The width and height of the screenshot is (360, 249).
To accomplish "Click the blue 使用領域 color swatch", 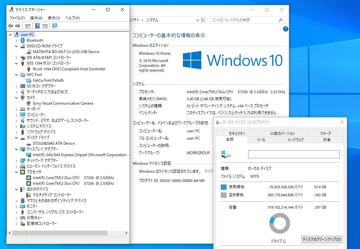I will click(223, 187).
